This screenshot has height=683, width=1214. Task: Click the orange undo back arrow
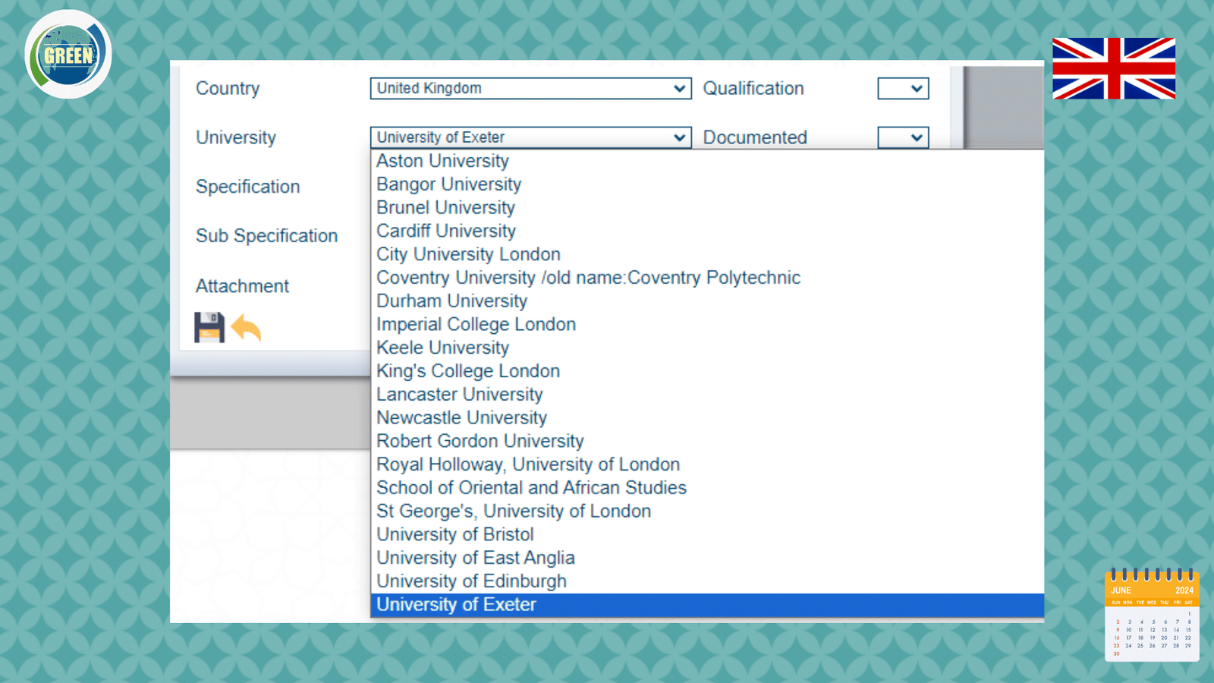tap(246, 328)
